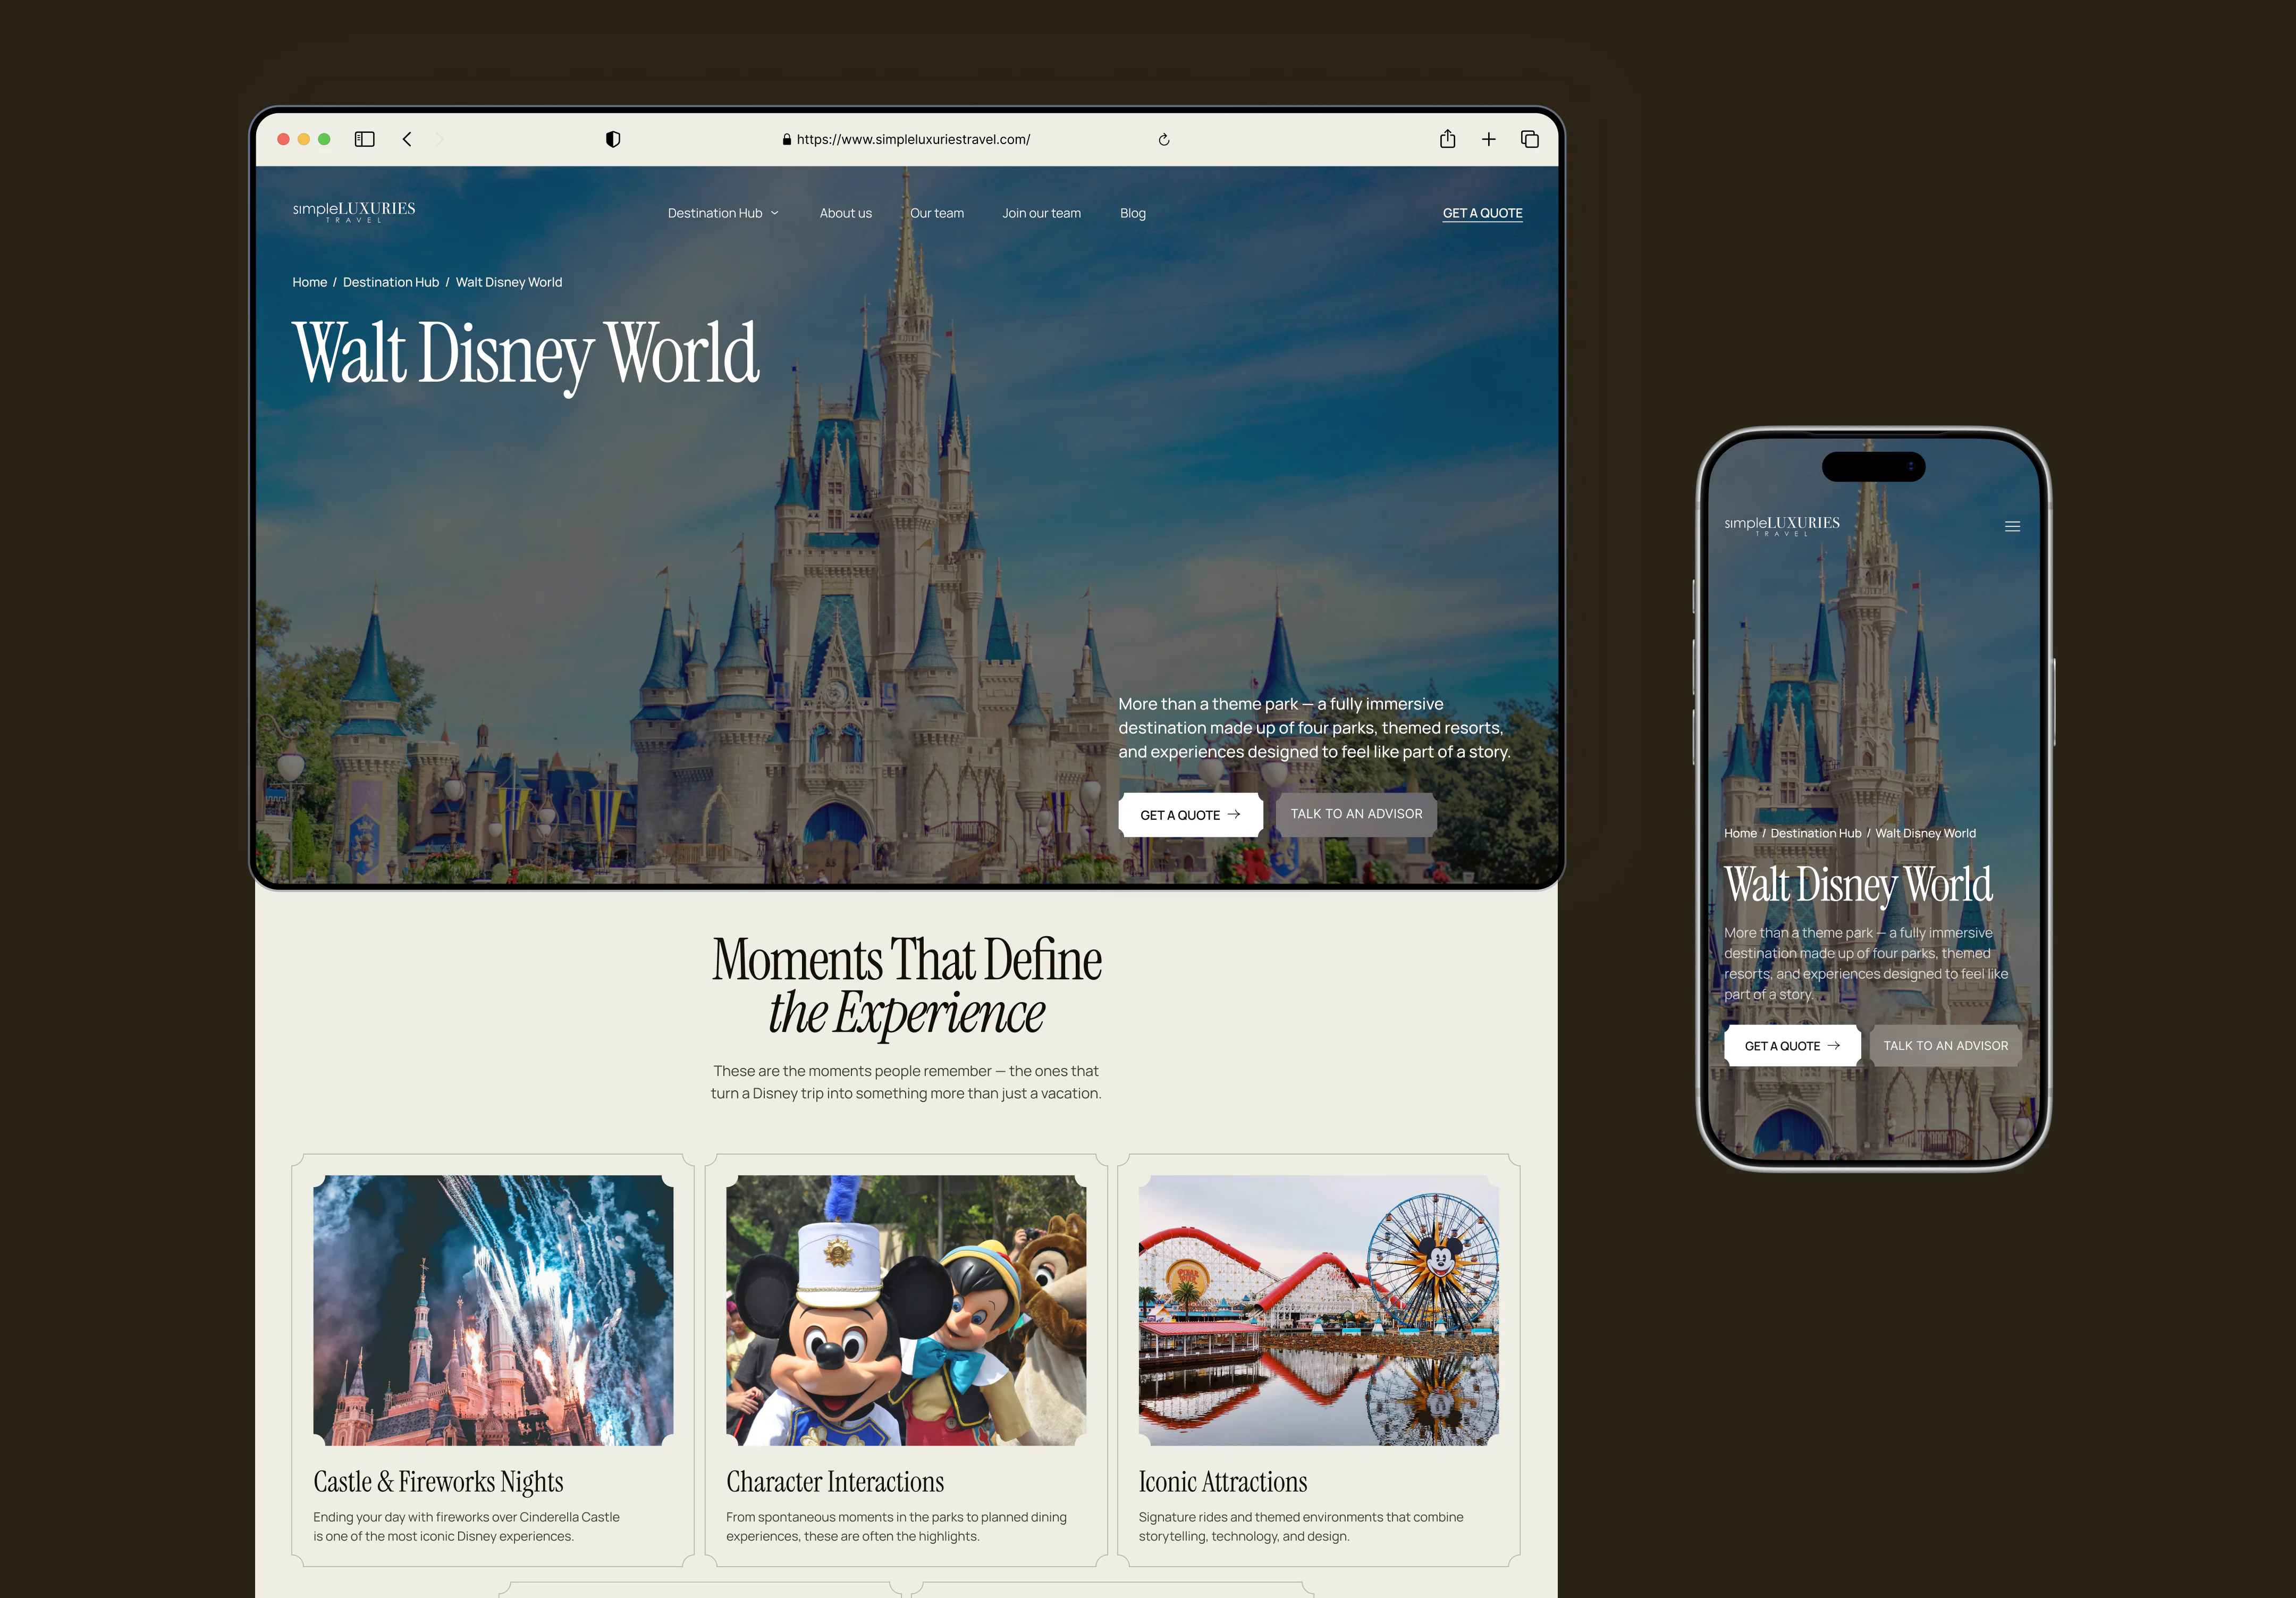The width and height of the screenshot is (2296, 1598).
Task: Open the browser share icon
Action: point(1447,139)
